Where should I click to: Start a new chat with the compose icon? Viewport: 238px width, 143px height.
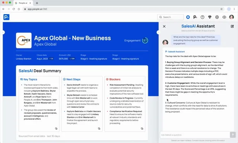point(232,26)
